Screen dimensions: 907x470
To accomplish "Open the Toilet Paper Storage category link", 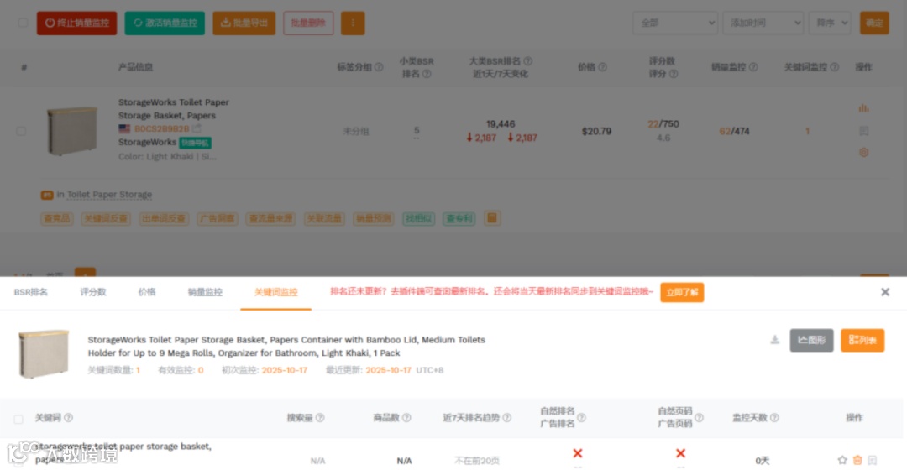I will point(109,195).
